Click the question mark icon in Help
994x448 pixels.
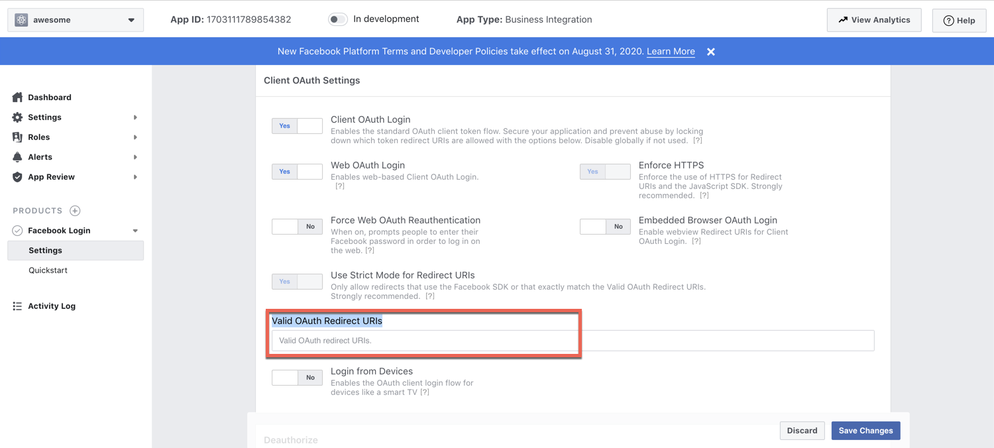(x=948, y=21)
